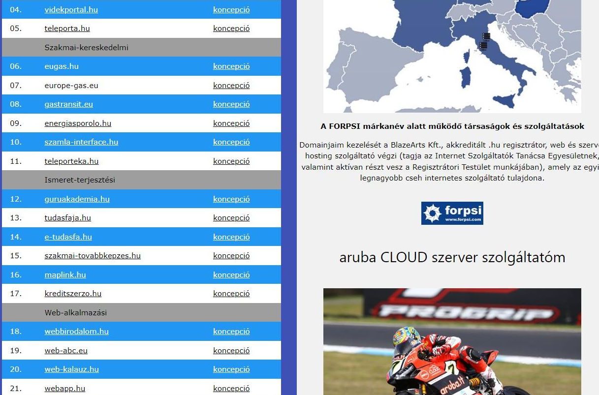
Task: Open the koncepció link for kreditszerzo.hu
Action: click(231, 294)
